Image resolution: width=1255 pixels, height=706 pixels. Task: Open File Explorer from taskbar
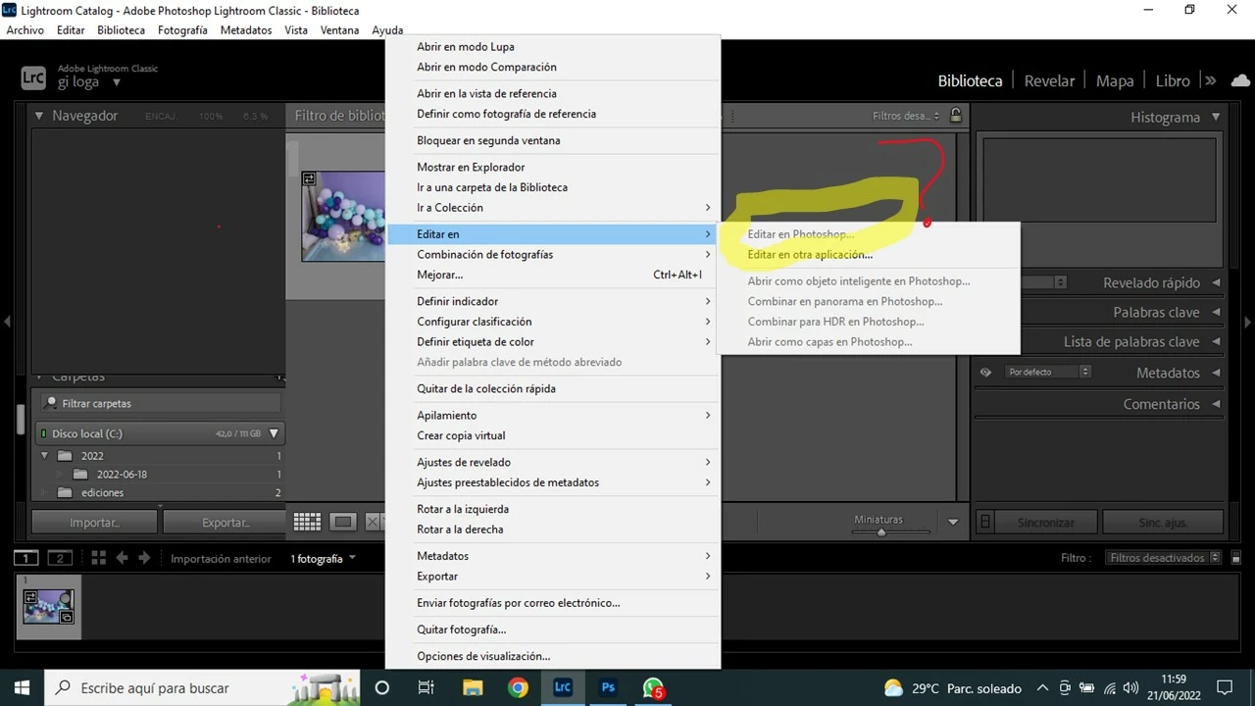pos(473,687)
